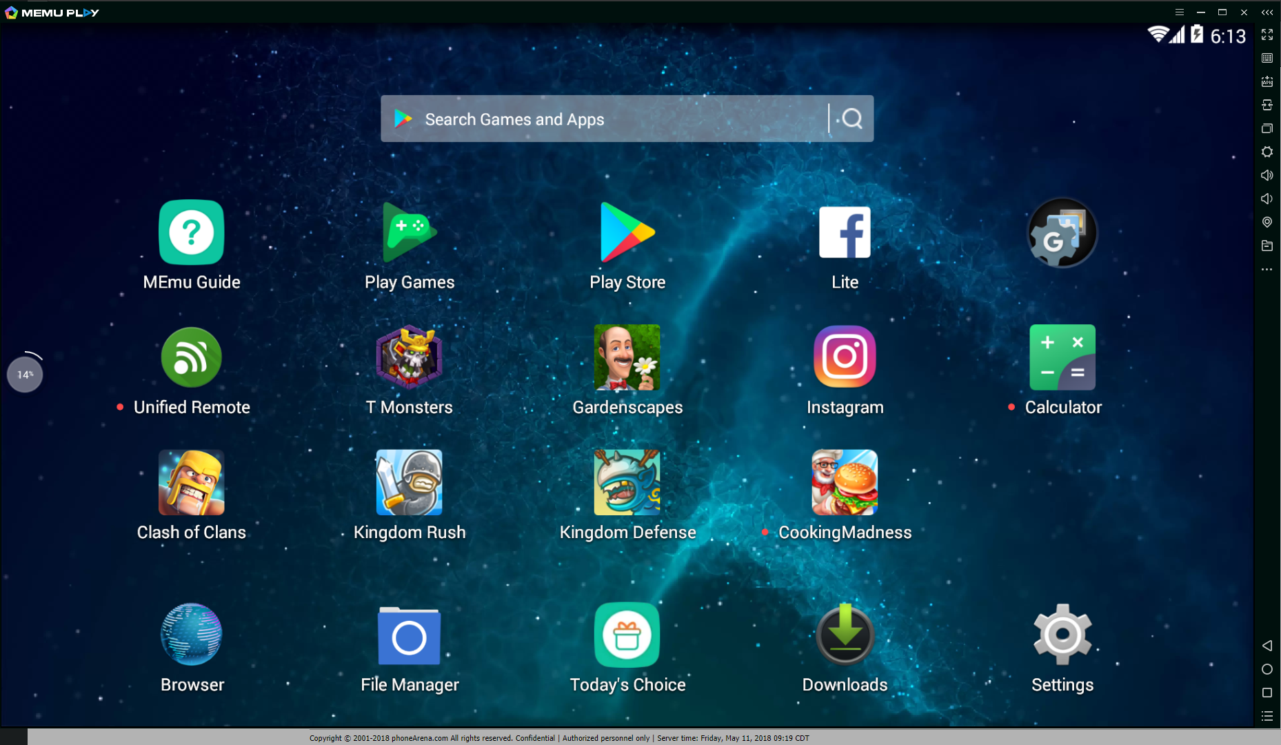
Task: Click the battery status icon
Action: [x=1197, y=34]
